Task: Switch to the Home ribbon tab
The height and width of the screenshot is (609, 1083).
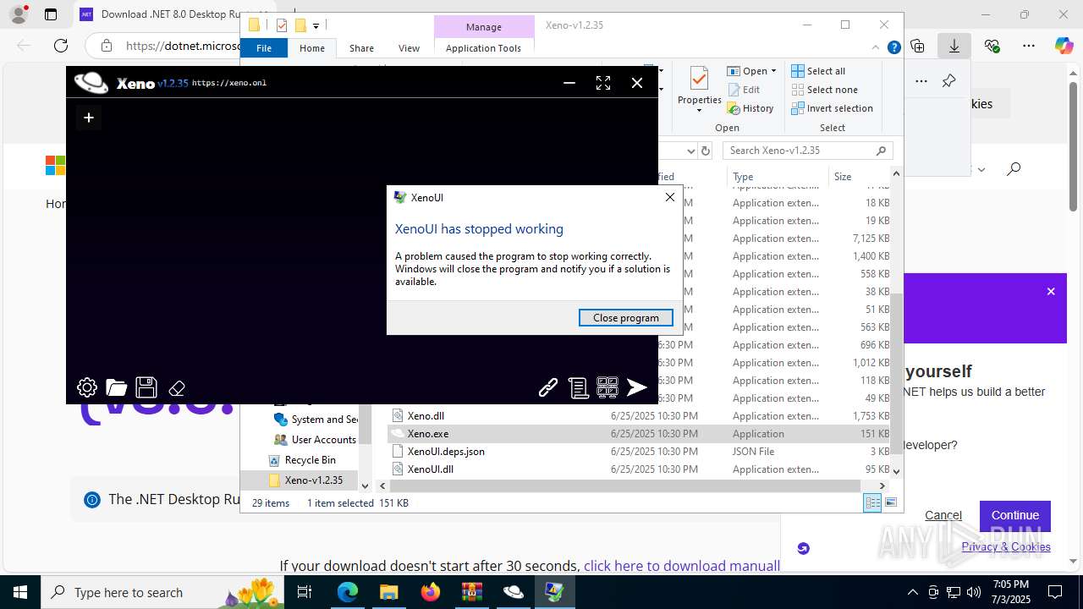Action: tap(312, 48)
